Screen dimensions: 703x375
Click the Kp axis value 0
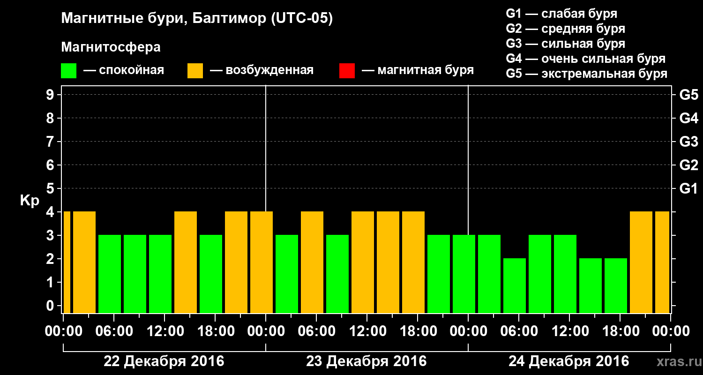point(51,306)
